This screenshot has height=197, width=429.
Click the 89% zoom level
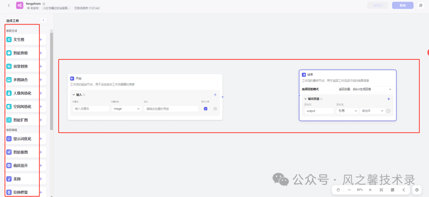[359, 190]
